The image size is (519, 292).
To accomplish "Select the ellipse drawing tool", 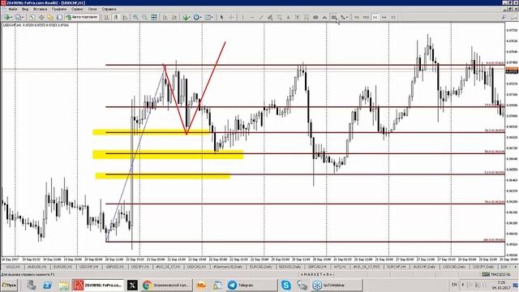I will click(x=315, y=17).
